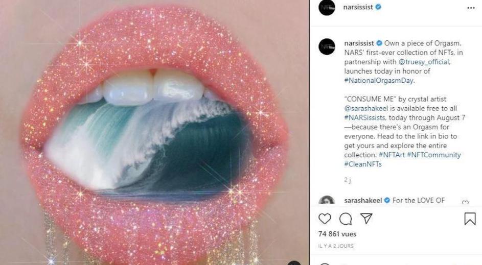Open the #NARSissists hashtag
The height and width of the screenshot is (265, 482).
pyautogui.click(x=364, y=117)
